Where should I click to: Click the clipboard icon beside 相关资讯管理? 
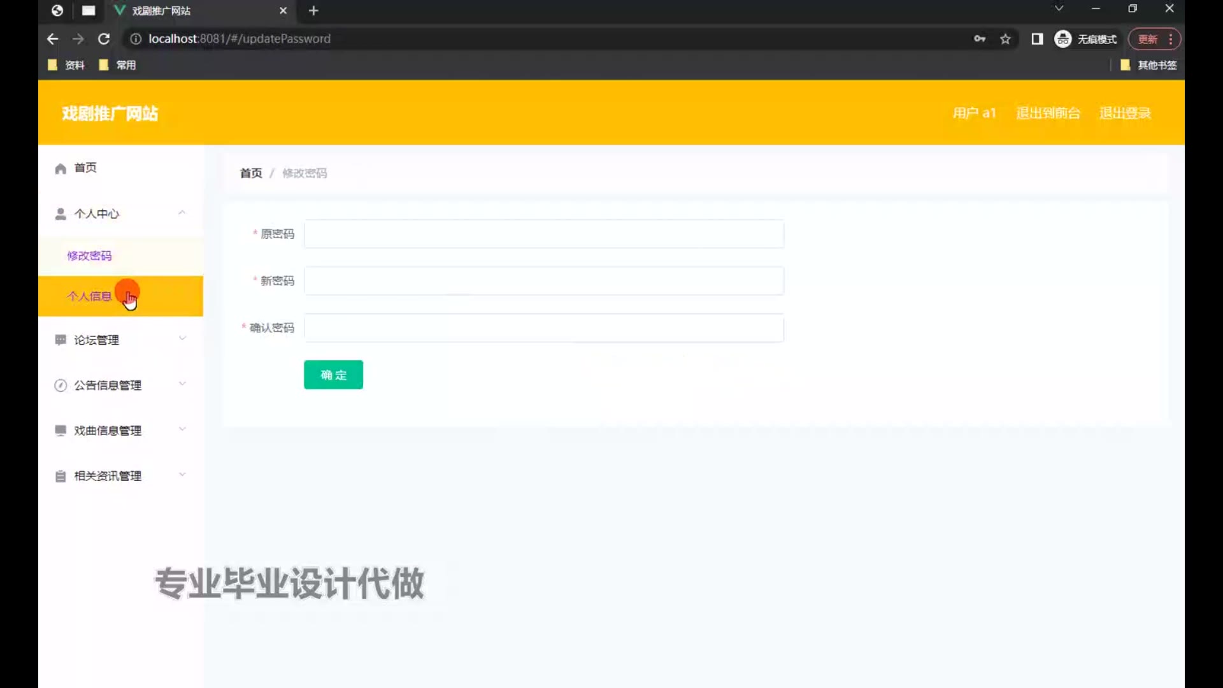click(61, 477)
